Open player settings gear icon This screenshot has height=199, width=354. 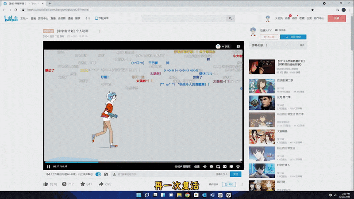tap(212, 167)
